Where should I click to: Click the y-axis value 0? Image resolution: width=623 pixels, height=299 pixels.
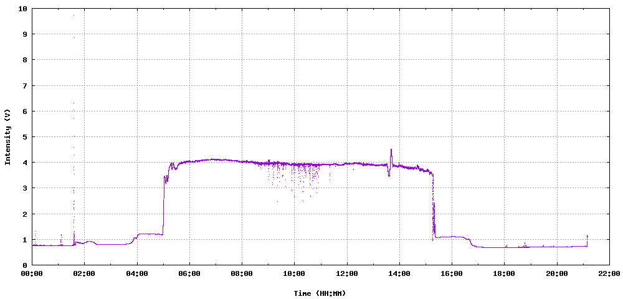click(x=25, y=265)
